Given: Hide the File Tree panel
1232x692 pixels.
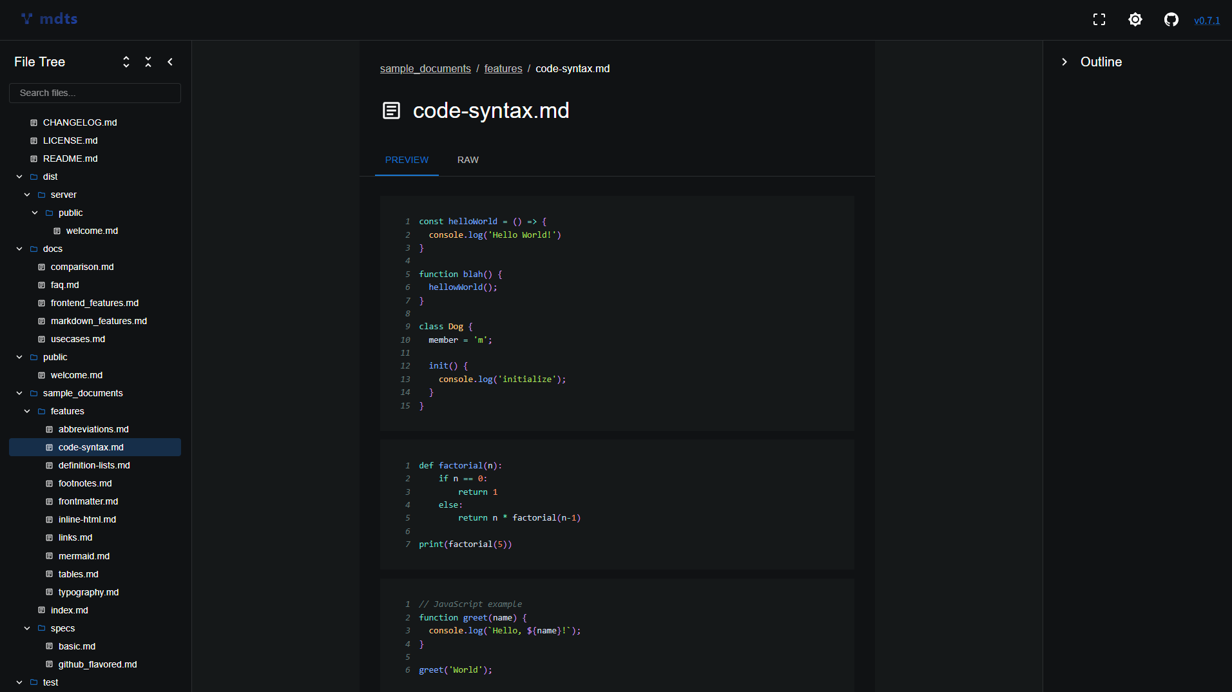Looking at the screenshot, I should (x=170, y=62).
